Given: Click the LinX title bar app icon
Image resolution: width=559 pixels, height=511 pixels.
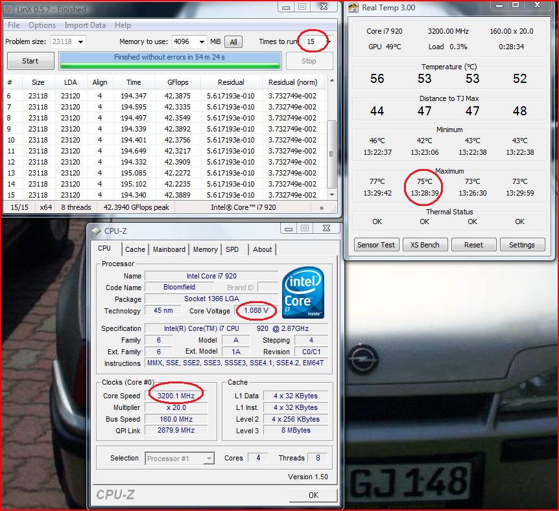Looking at the screenshot, I should tap(8, 10).
